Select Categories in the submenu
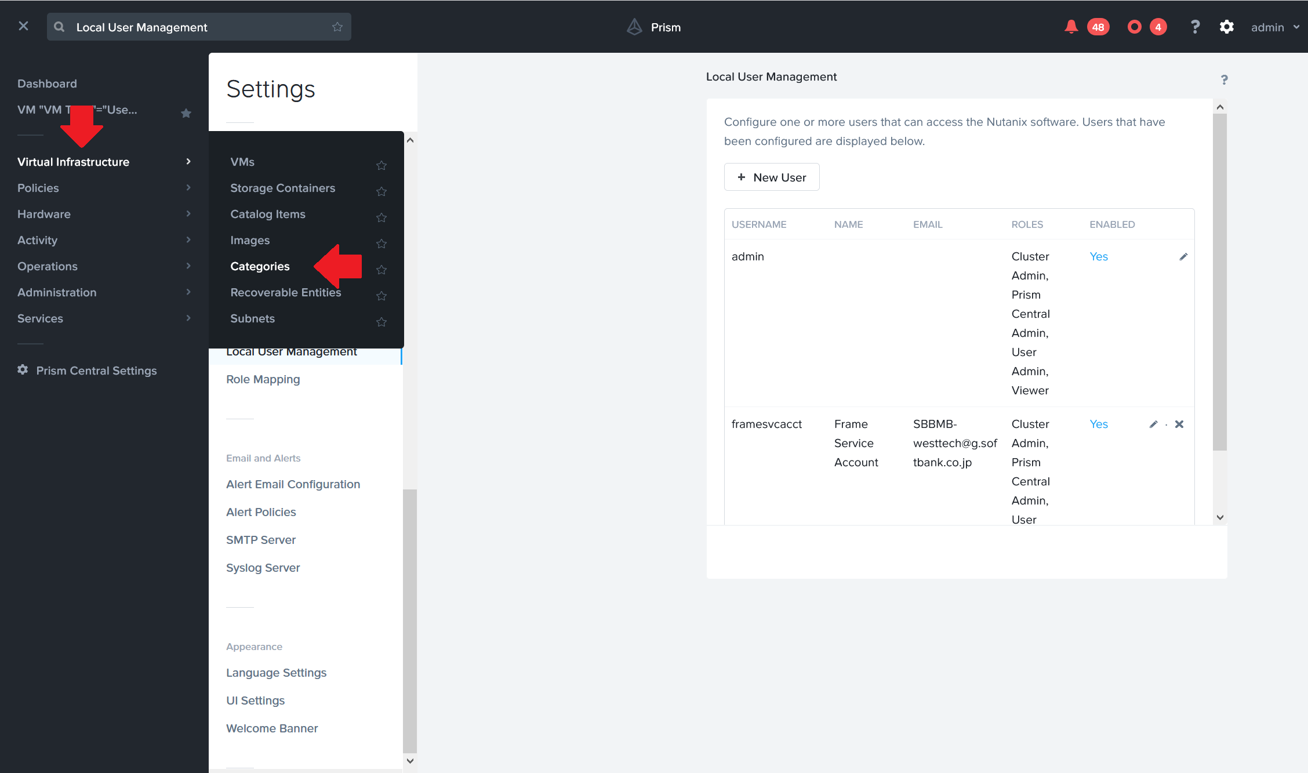The height and width of the screenshot is (773, 1308). tap(260, 266)
